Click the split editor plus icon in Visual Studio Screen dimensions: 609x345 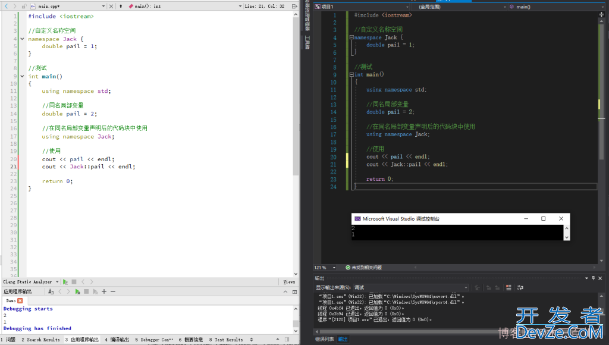(602, 14)
